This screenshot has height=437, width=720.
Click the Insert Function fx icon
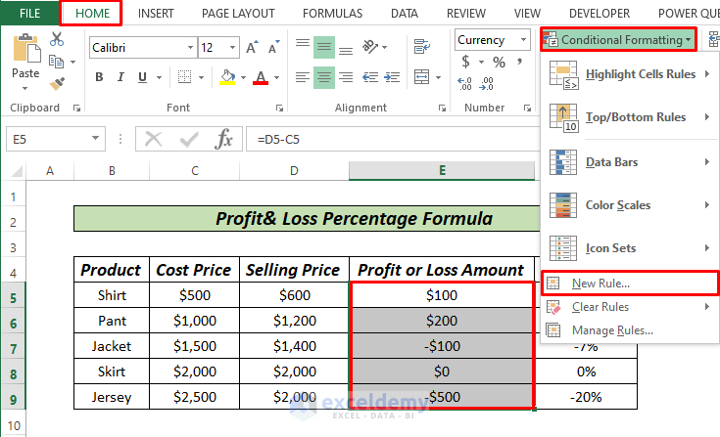click(x=223, y=139)
